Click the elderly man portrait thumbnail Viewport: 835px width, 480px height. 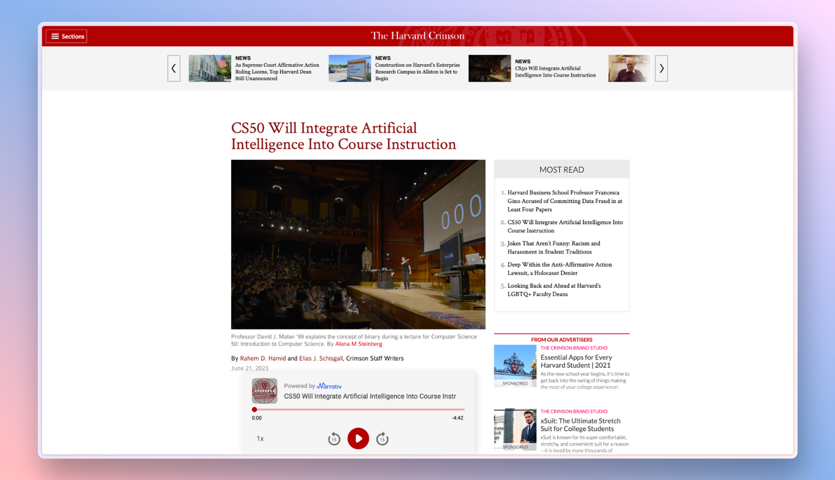(x=629, y=68)
